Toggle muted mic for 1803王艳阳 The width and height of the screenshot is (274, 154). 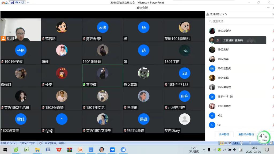(x=273, y=68)
